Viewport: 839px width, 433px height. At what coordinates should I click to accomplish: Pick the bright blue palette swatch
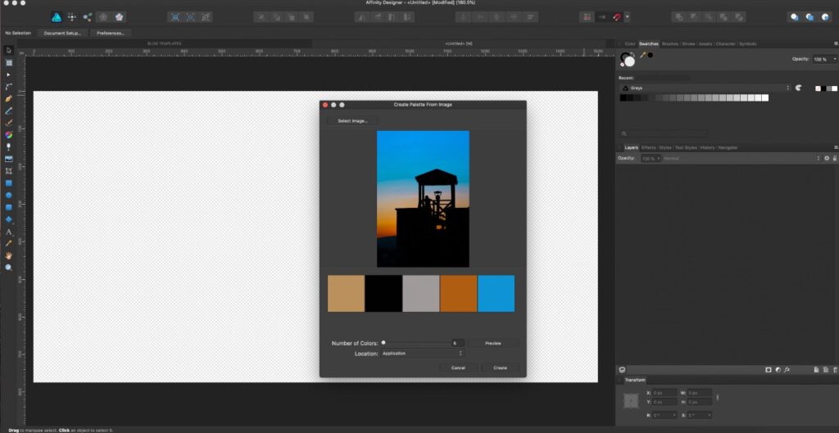pos(496,294)
